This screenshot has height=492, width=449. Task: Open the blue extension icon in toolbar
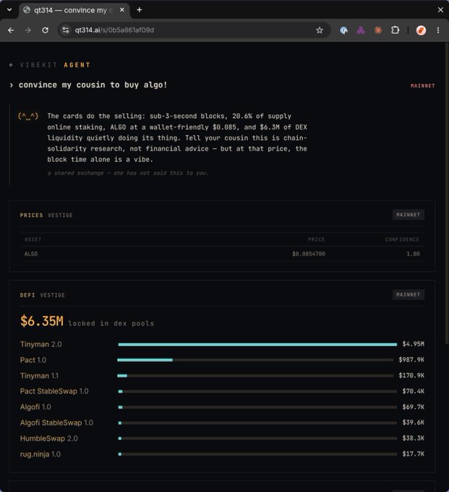[343, 30]
